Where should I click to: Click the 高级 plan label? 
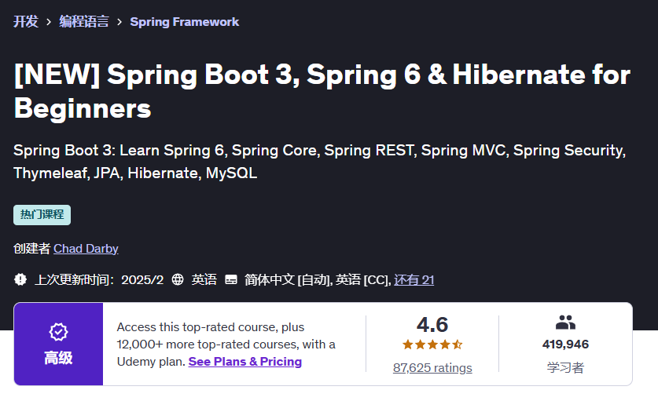[x=58, y=358]
